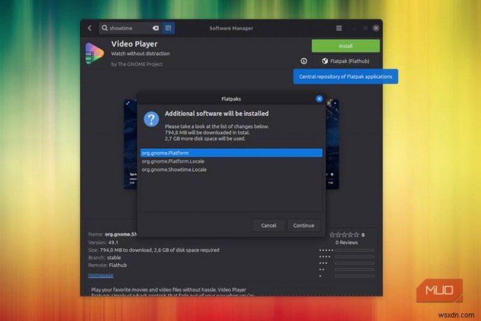The height and width of the screenshot is (321, 481).
Task: Toggle the search-in-description button beside search
Action: [x=168, y=28]
